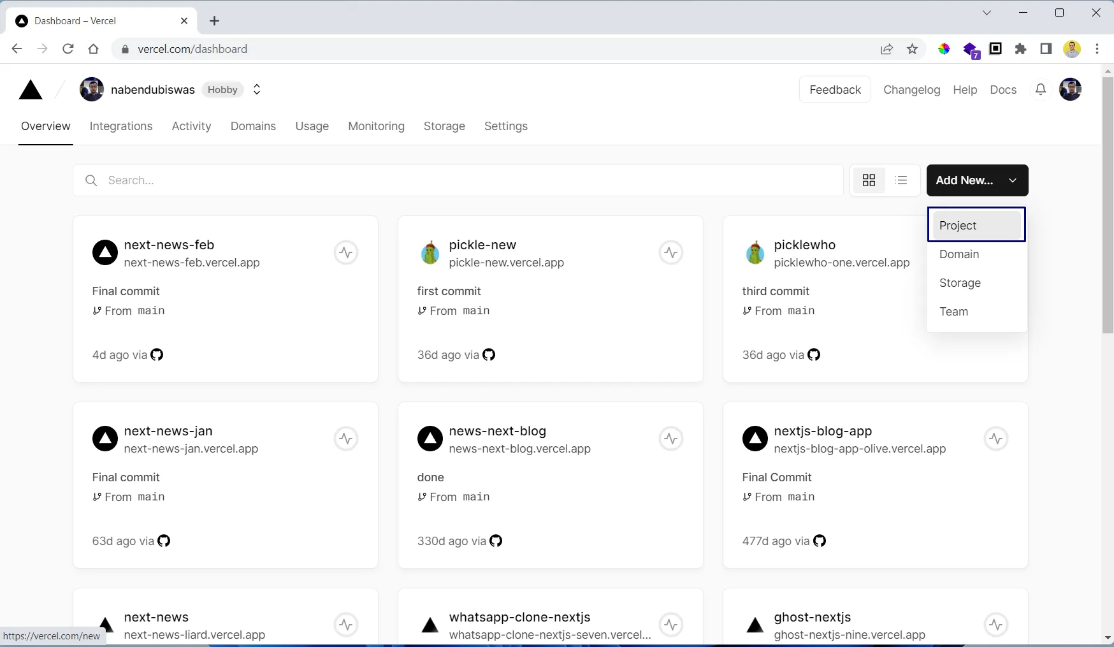The width and height of the screenshot is (1114, 647).
Task: Open whatsapp-clone-nextjs project
Action: pos(519,617)
